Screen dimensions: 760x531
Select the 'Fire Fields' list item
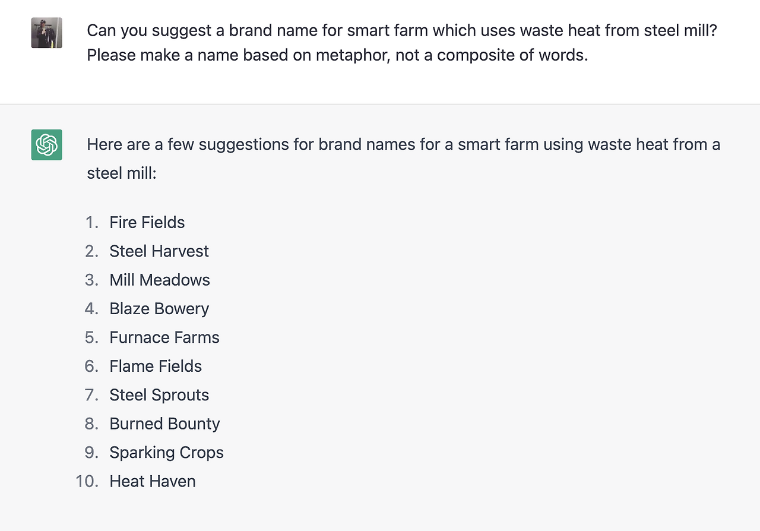[147, 222]
